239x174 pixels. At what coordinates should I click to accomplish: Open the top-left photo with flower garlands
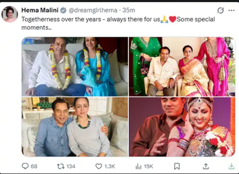tap(75, 67)
